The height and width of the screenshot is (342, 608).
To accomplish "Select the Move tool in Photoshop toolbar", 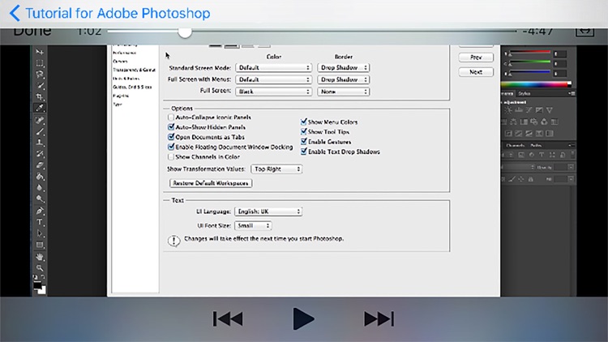I will point(40,52).
